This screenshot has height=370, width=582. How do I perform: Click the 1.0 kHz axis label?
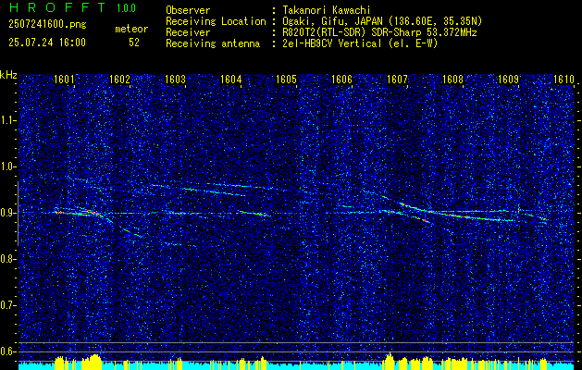(7, 167)
